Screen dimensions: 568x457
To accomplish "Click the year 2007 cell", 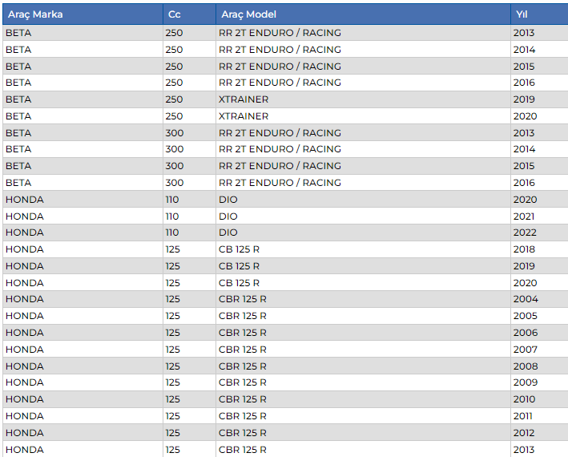I will [x=526, y=350].
